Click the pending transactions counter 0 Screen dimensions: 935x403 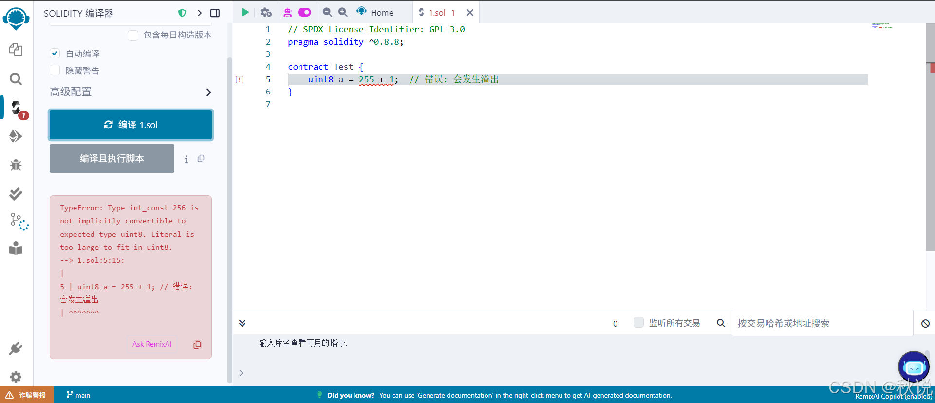(x=615, y=324)
